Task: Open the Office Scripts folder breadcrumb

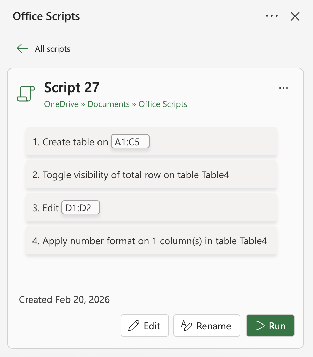Action: point(162,104)
